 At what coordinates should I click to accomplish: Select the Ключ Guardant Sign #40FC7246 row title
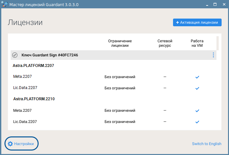[50, 55]
